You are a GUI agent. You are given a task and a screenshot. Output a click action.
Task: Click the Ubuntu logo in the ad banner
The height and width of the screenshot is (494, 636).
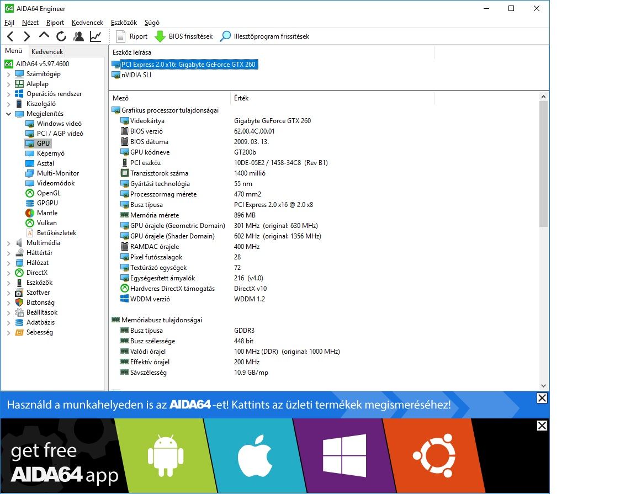tap(434, 455)
